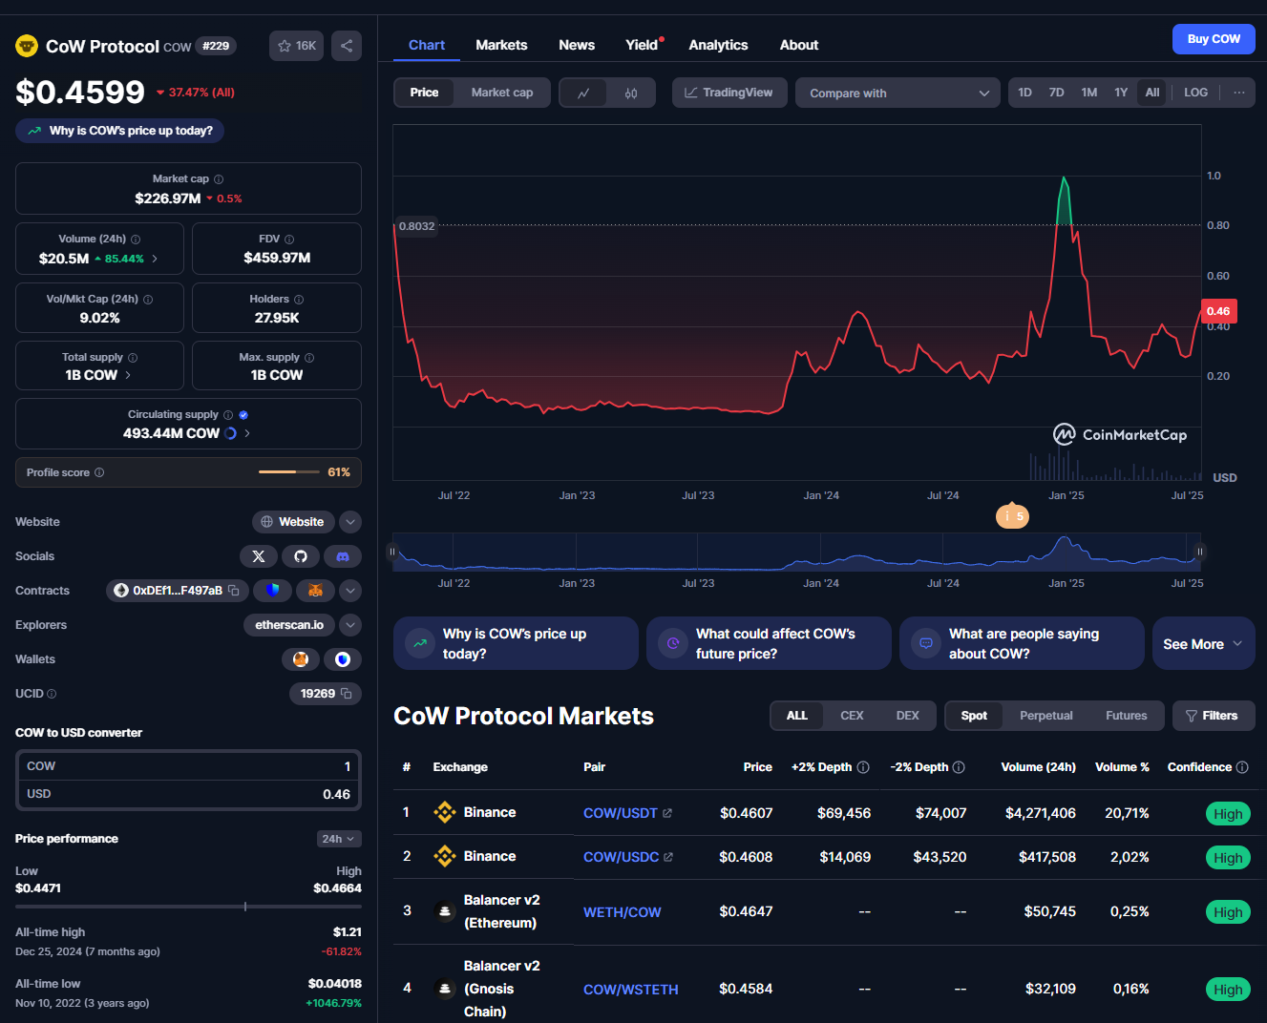Click the blue shield wallet icon in Contracts

(x=273, y=591)
